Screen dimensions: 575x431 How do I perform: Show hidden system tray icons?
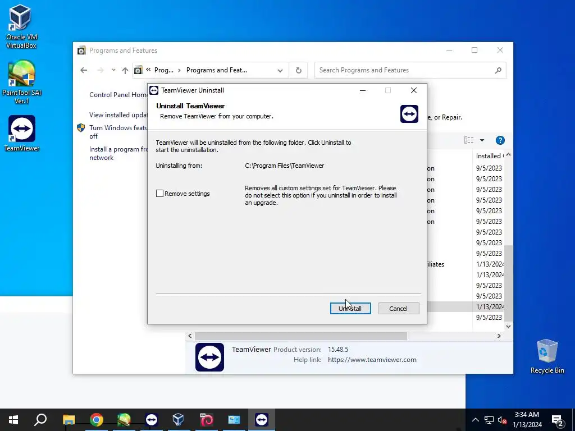[x=475, y=420]
